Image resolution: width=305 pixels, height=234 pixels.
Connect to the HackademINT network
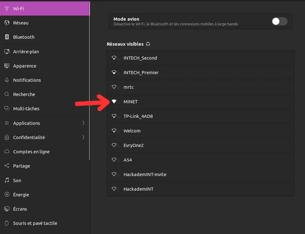200,189
